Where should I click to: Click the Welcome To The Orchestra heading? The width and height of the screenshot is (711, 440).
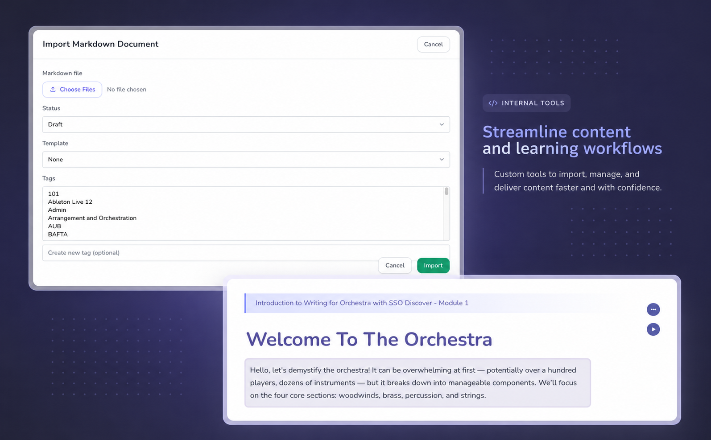pos(369,339)
